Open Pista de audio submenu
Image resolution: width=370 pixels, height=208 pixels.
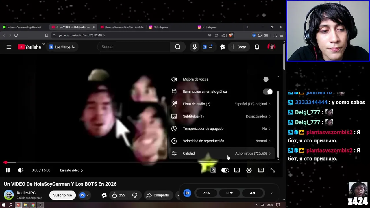coord(222,104)
